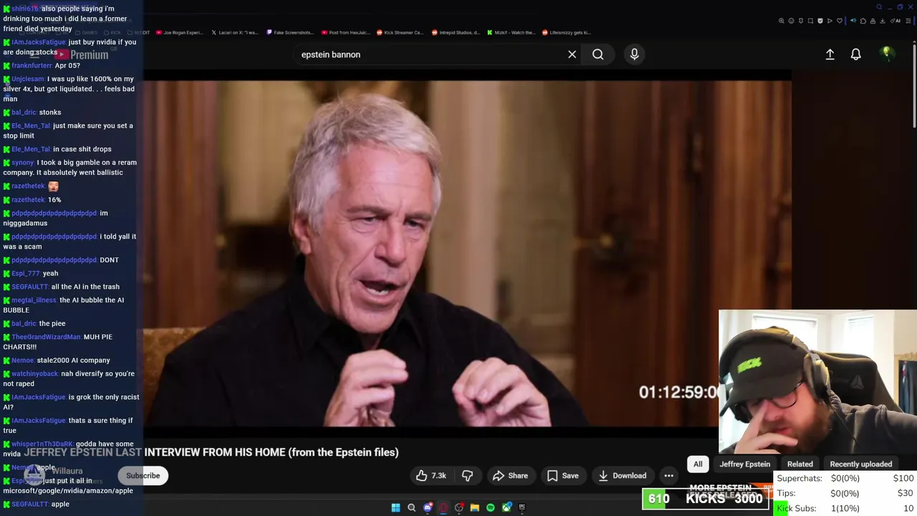
Task: Open Lacari on X bookmark
Action: [235, 32]
